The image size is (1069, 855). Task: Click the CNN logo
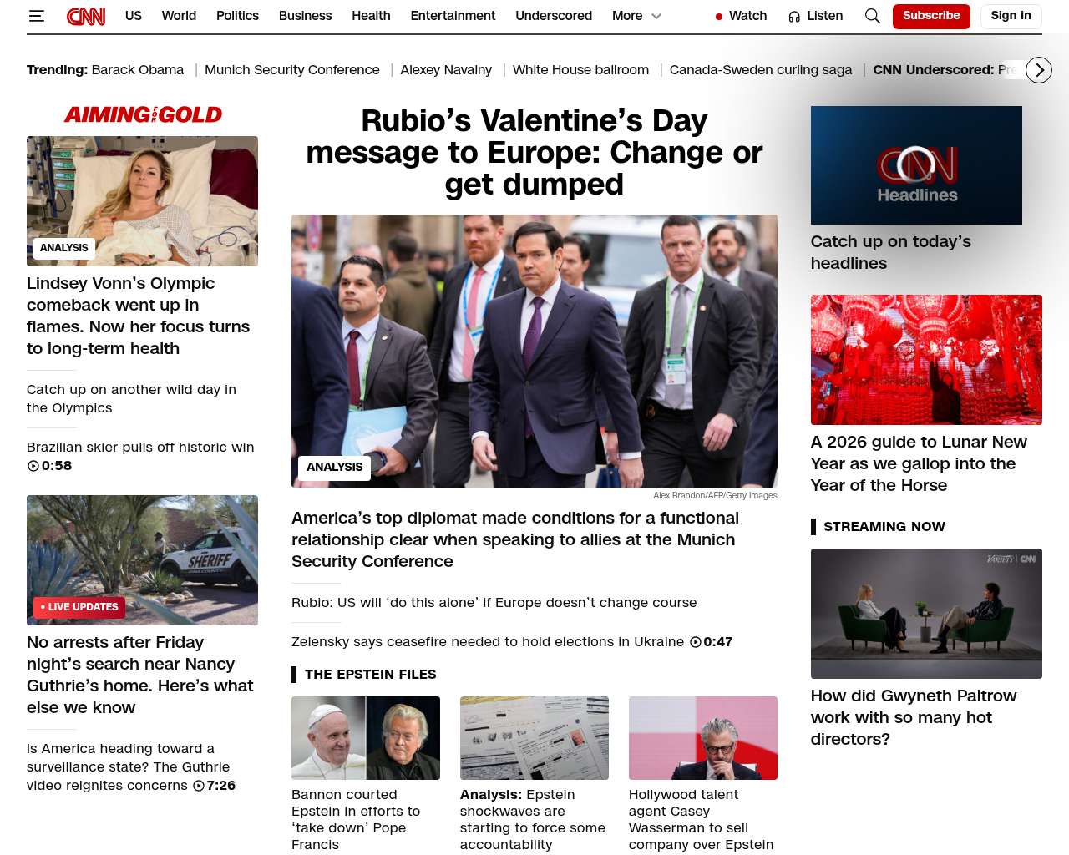coord(86,16)
